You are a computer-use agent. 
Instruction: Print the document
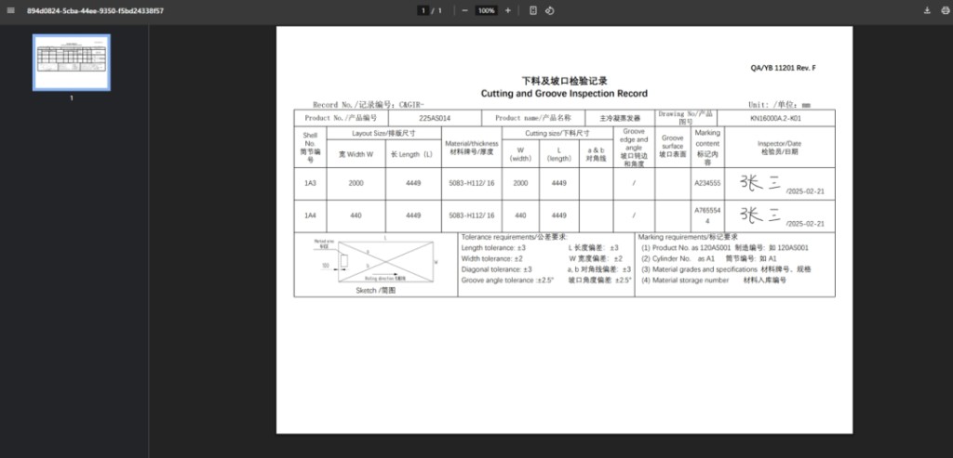pyautogui.click(x=945, y=10)
